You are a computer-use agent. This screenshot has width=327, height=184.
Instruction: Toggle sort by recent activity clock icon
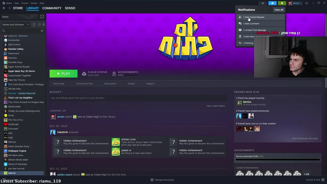[x=39, y=25]
